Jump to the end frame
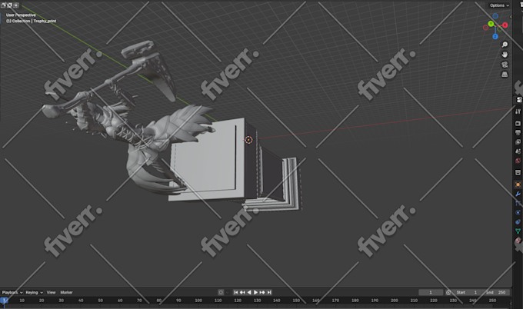The height and width of the screenshot is (309, 523). point(269,292)
